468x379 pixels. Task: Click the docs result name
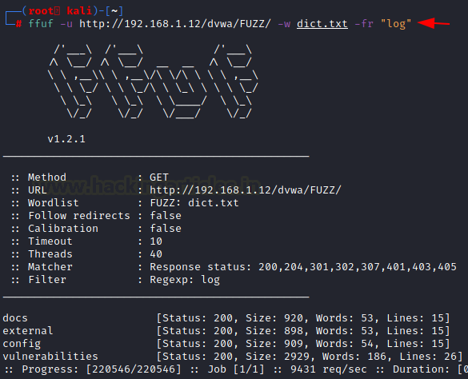tap(15, 318)
